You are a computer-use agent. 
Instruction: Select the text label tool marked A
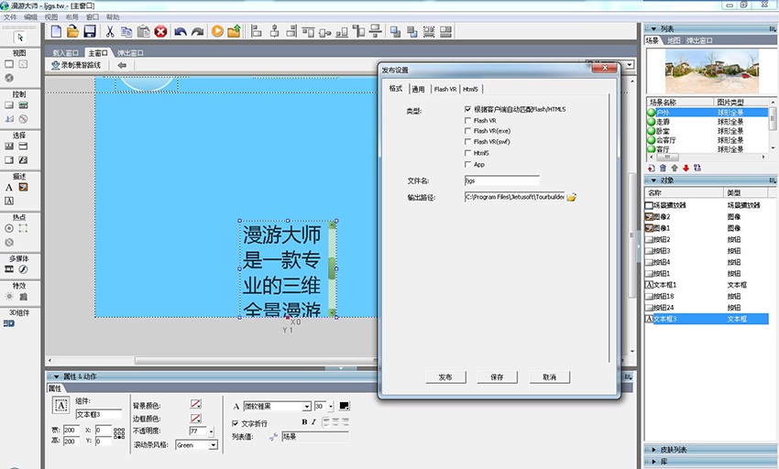pos(9,187)
